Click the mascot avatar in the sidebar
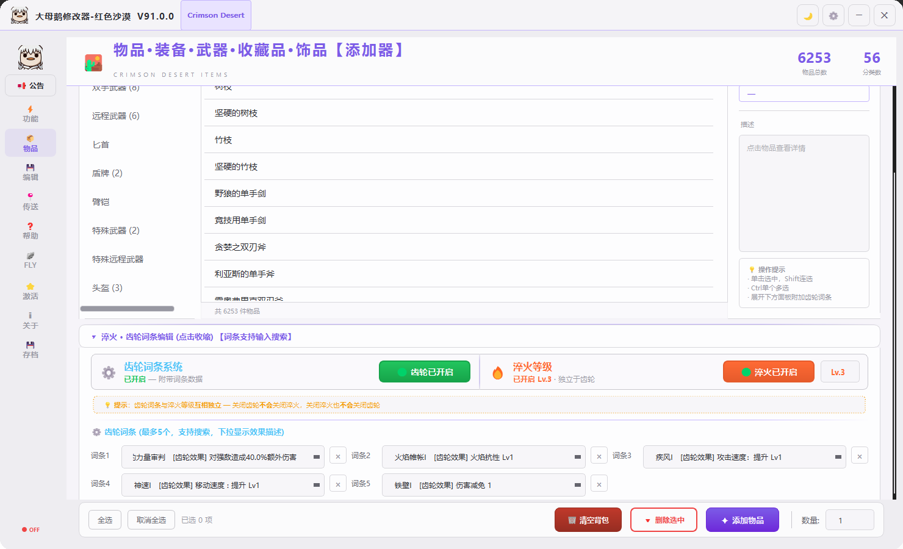 pos(31,57)
